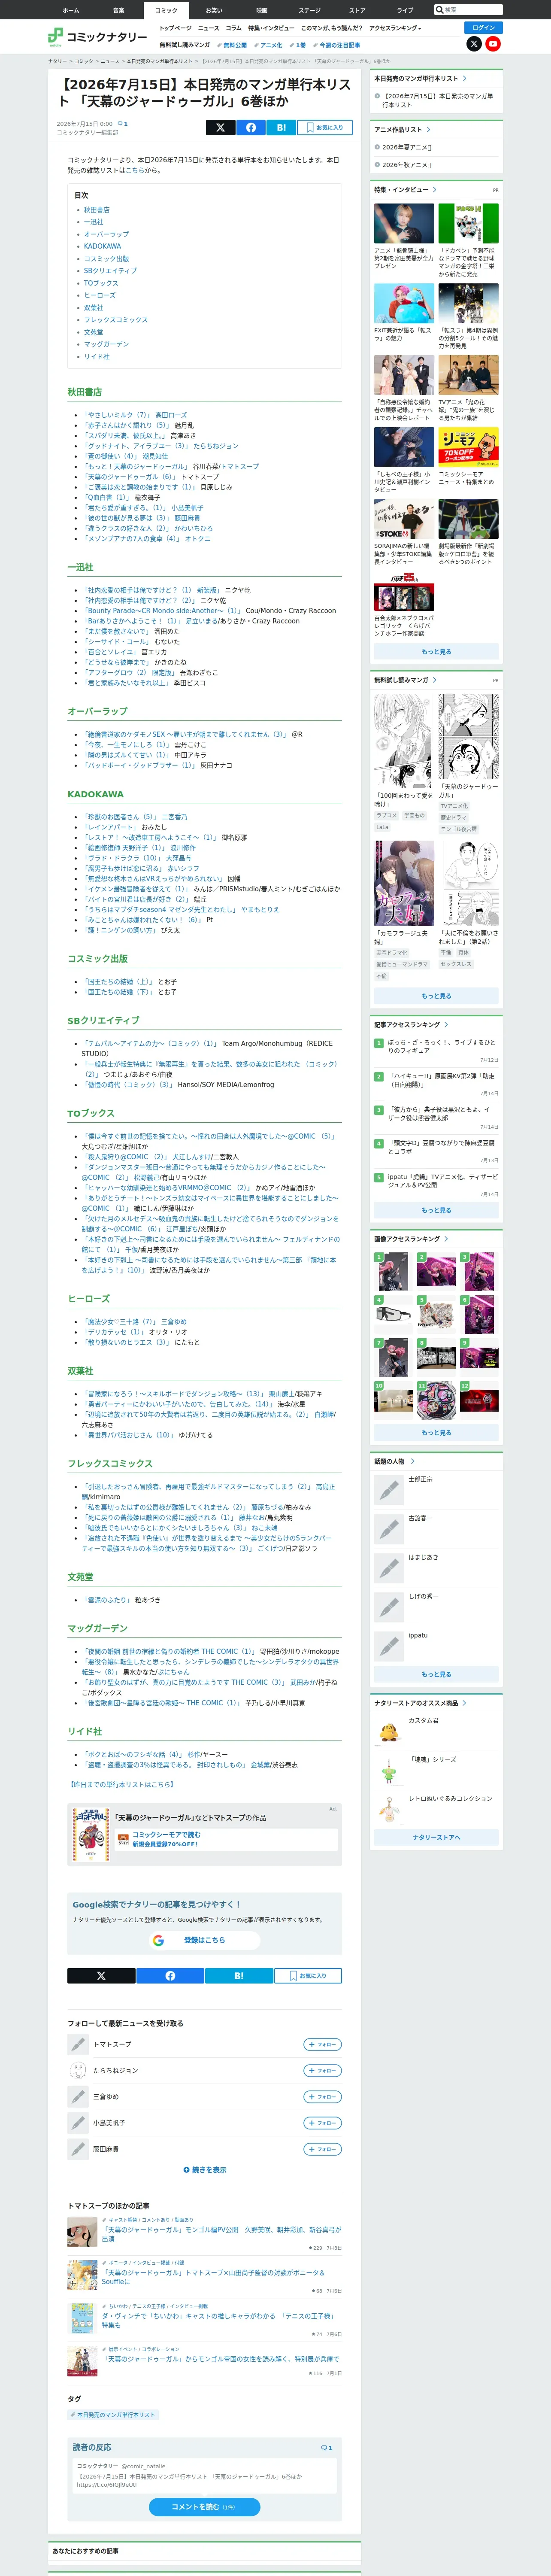Toggle お気に入り in the bottom share bar

(x=308, y=1975)
